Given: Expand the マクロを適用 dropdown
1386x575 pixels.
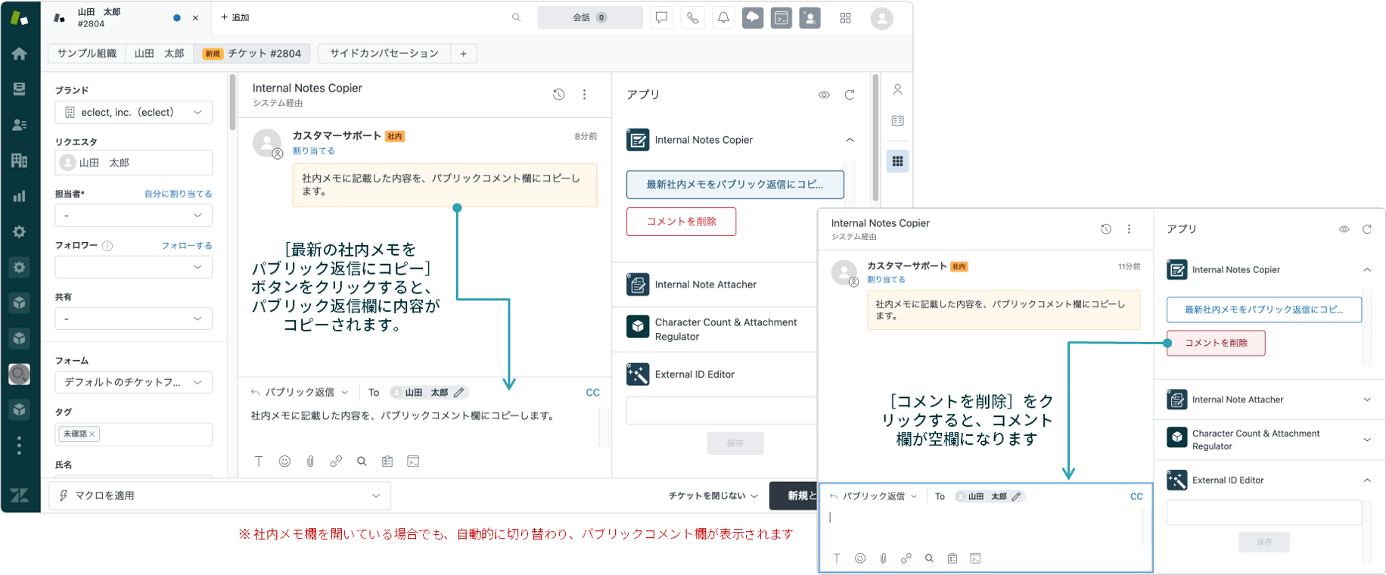Looking at the screenshot, I should click(x=220, y=496).
